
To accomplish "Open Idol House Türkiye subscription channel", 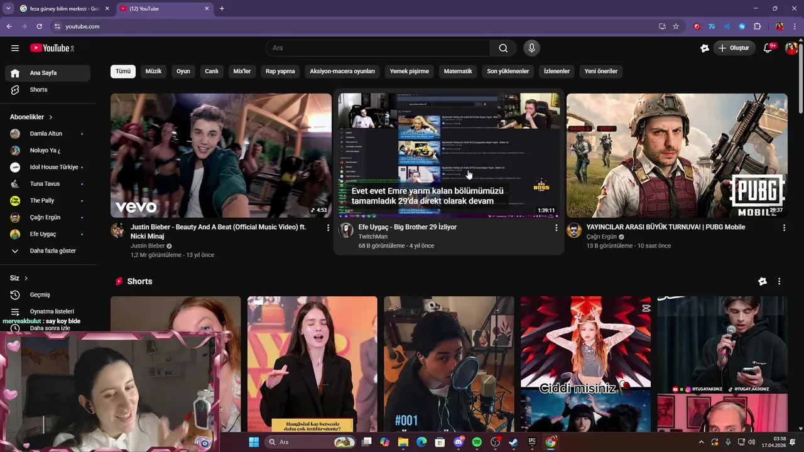I will (x=48, y=167).
